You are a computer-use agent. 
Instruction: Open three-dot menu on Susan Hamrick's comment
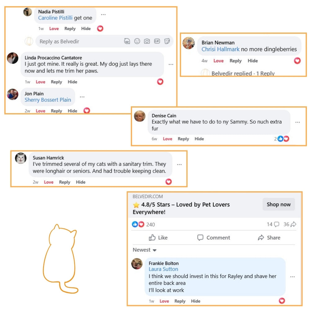(x=179, y=164)
